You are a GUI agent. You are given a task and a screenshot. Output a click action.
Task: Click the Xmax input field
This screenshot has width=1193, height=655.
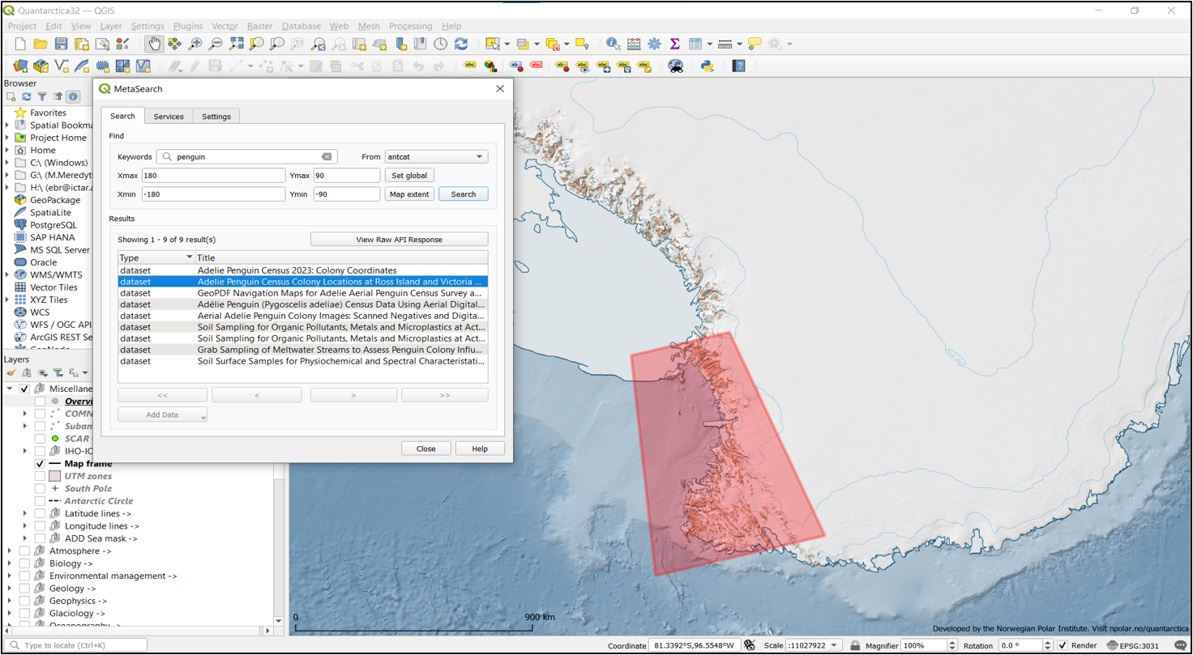coord(213,176)
